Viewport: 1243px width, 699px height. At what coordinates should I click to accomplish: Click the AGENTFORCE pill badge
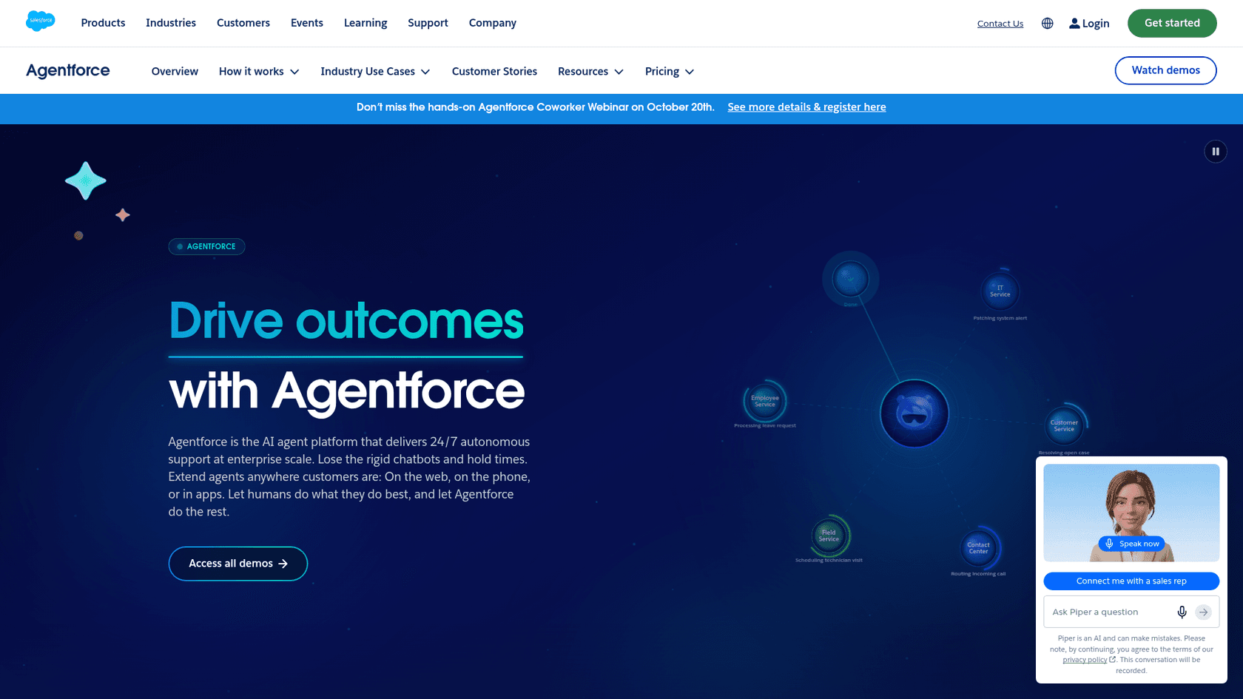click(206, 246)
